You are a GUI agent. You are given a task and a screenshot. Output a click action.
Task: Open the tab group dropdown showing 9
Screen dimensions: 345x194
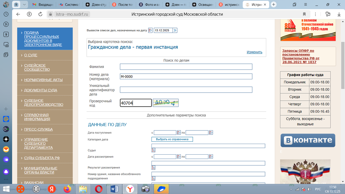point(24,5)
